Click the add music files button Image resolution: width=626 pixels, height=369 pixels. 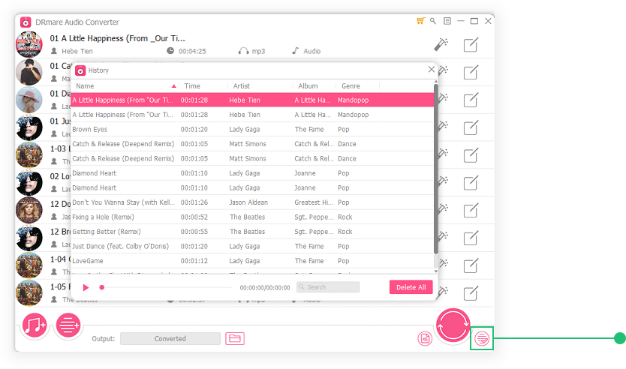coord(35,325)
